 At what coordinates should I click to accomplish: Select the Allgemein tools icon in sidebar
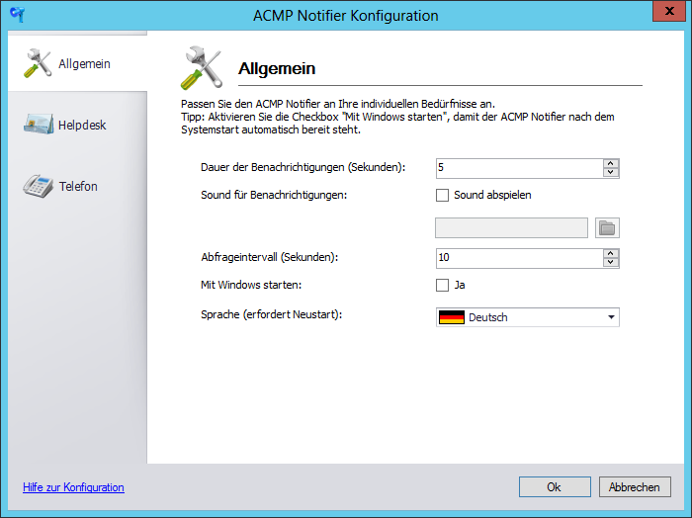(x=38, y=63)
